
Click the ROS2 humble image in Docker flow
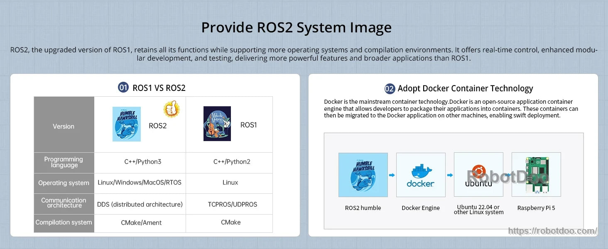363,175
